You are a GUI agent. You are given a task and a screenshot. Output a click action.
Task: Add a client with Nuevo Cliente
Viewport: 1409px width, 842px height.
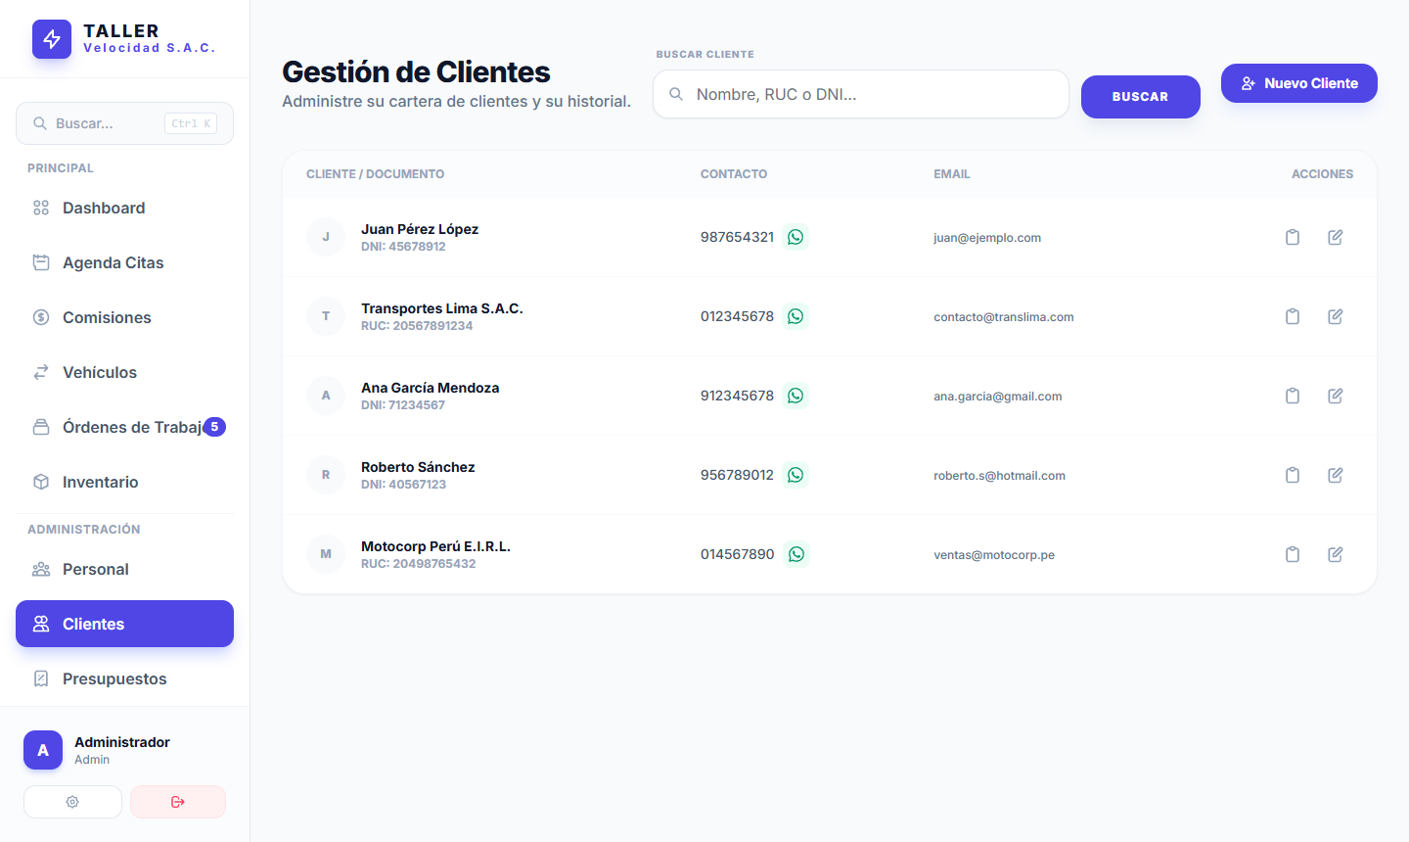[x=1298, y=83]
